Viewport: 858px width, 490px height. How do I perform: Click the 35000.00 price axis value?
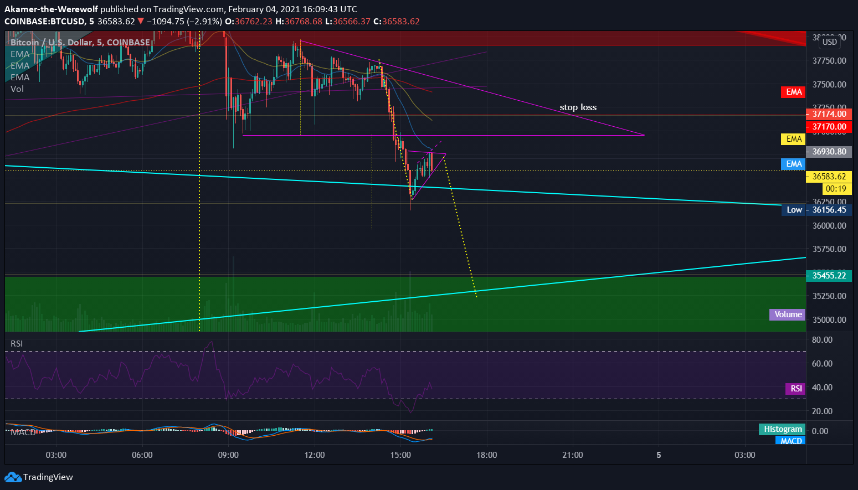[x=829, y=320]
